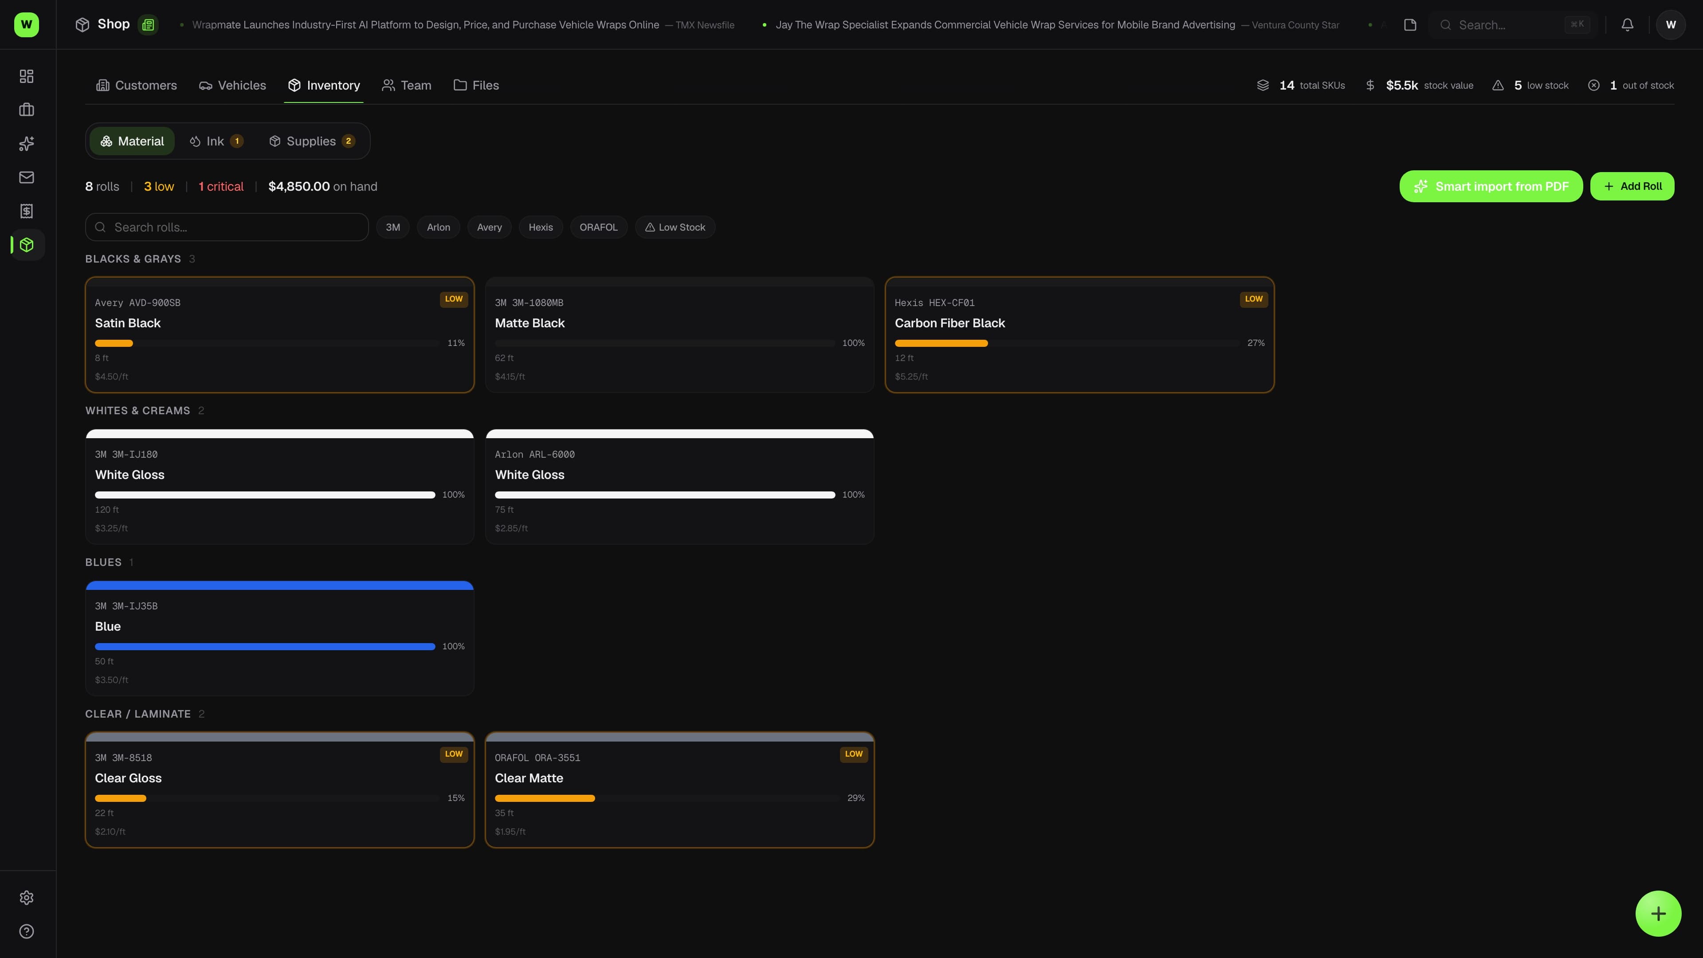Switch to the Ink segment
1703x958 pixels.
(x=216, y=141)
